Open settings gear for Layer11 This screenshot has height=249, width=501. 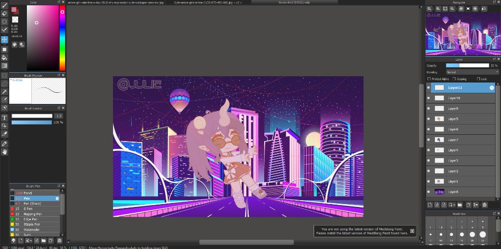pyautogui.click(x=492, y=88)
